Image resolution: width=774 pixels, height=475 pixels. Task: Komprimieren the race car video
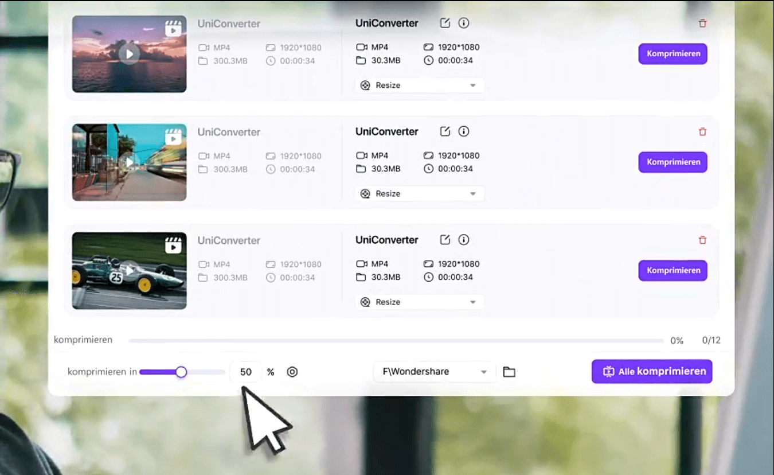point(673,271)
